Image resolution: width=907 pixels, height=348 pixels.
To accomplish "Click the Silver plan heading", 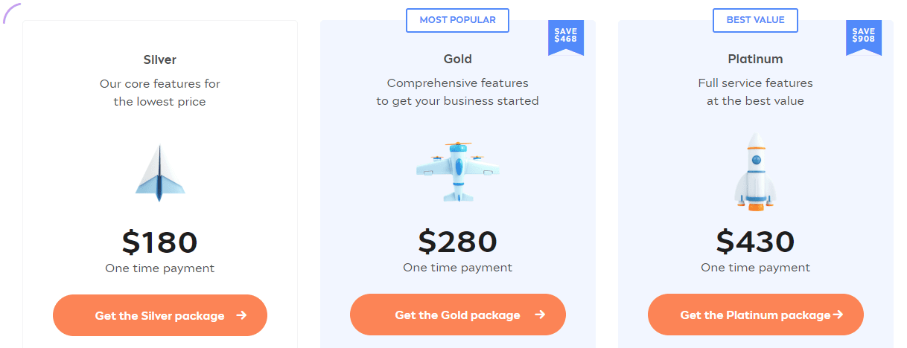I will (160, 59).
